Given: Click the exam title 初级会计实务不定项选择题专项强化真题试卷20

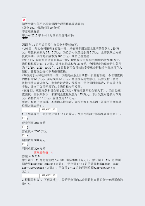Looking at the screenshot, I should (x=53, y=24).
